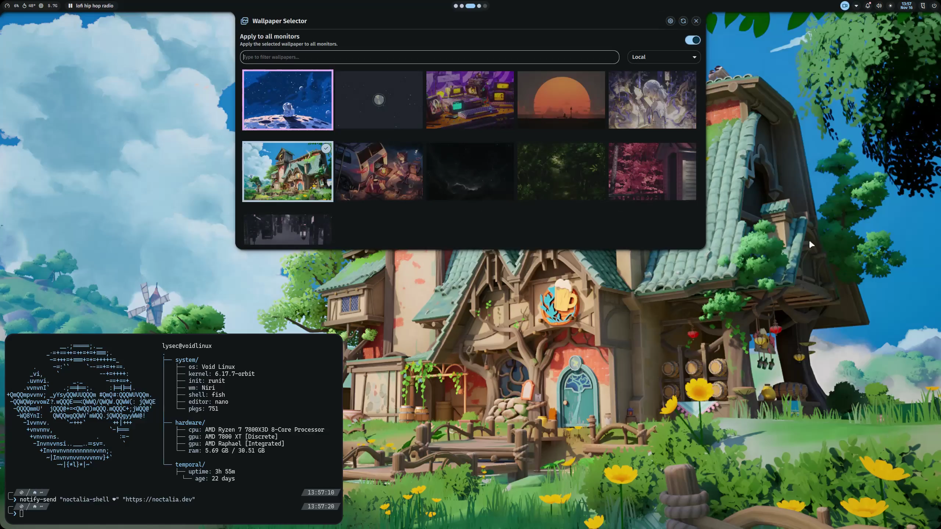Pause lofi hip hop radio
The height and width of the screenshot is (529, 941).
[70, 6]
